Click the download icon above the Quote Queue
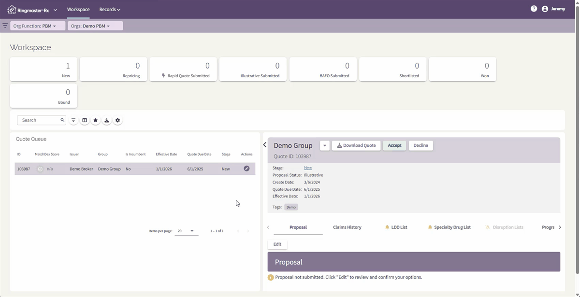Screen dimensions: 580x297 106,120
